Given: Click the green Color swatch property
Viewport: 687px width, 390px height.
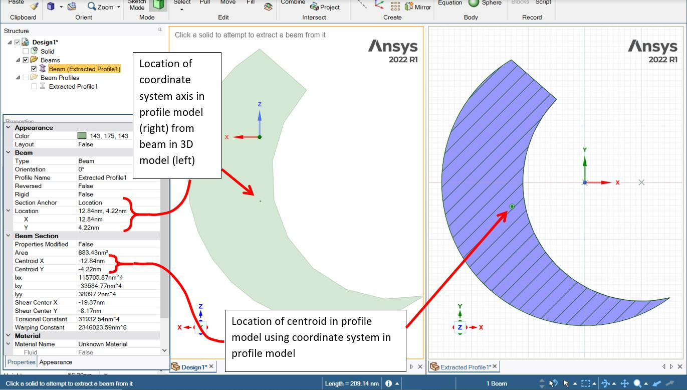Looking at the screenshot, I should click(82, 136).
